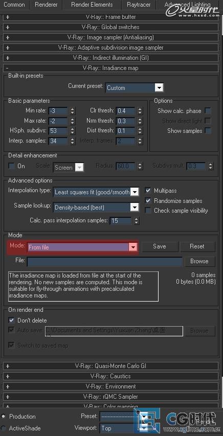Image resolution: width=223 pixels, height=436 pixels.
Task: Enable Detail enhancement On checkbox
Action: coord(11,166)
